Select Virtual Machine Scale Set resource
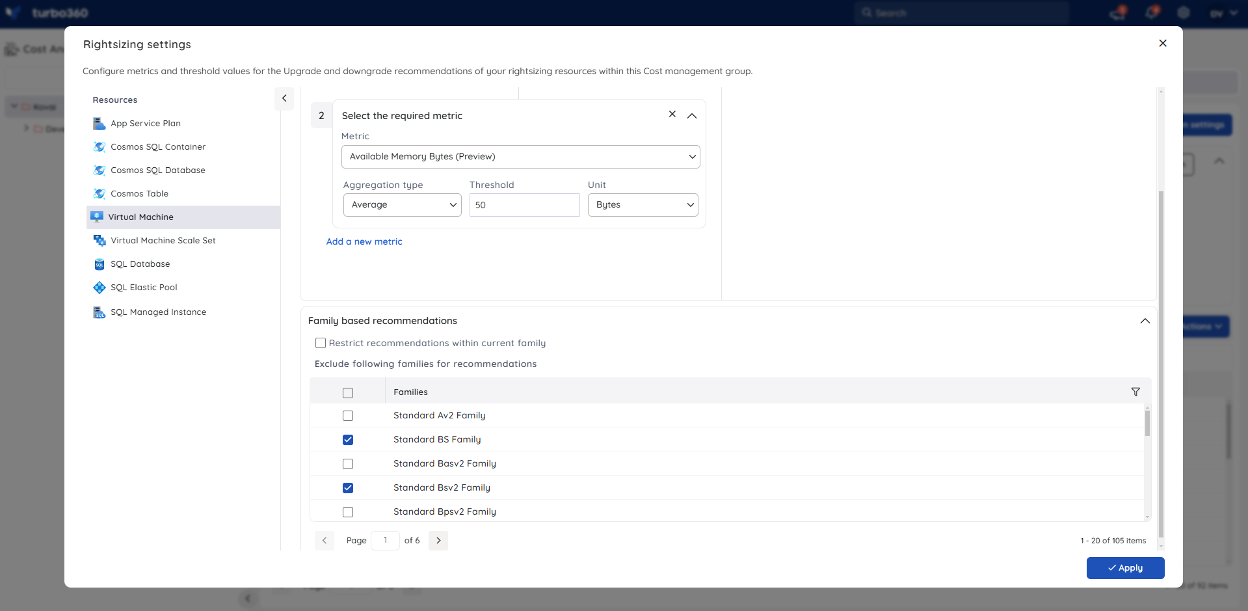Screen dimensions: 1248x611 click(x=183, y=241)
